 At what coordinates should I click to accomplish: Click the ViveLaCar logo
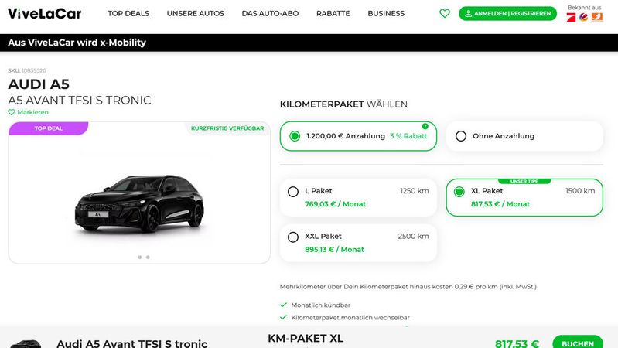(45, 13)
